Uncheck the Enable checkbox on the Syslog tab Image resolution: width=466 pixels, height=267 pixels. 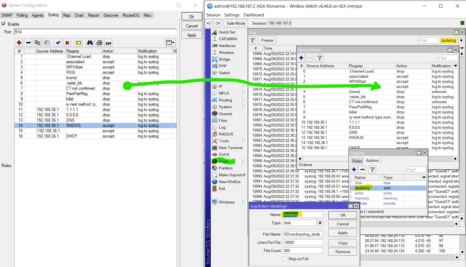click(x=4, y=24)
